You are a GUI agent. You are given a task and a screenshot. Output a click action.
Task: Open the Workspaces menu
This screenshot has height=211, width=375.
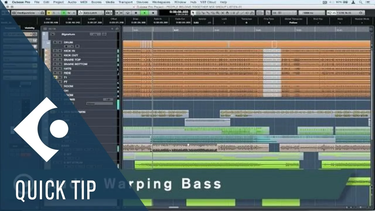click(161, 2)
